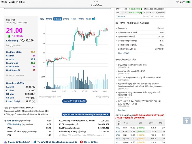
Task: Open C21 ticker in peer table
Action: (x=118, y=142)
